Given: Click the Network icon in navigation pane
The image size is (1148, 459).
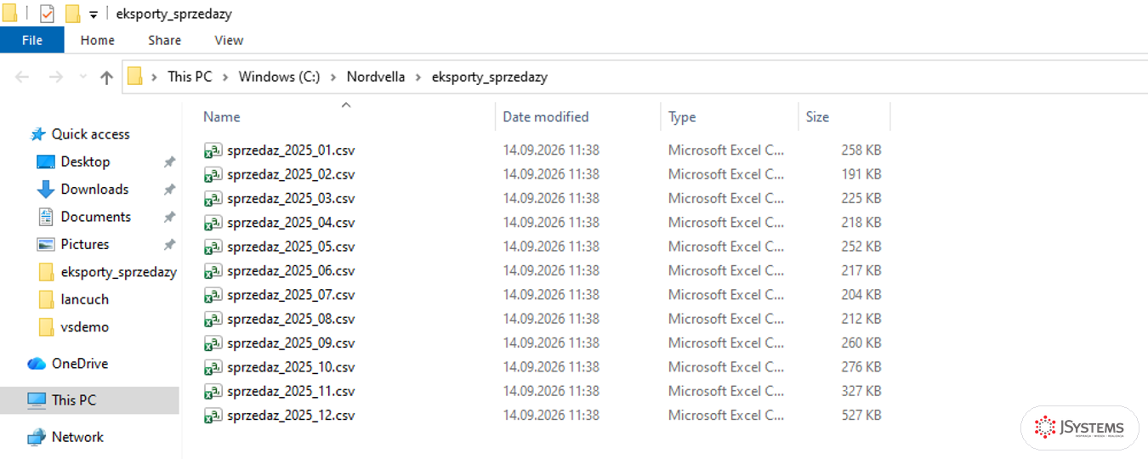Looking at the screenshot, I should (x=37, y=437).
